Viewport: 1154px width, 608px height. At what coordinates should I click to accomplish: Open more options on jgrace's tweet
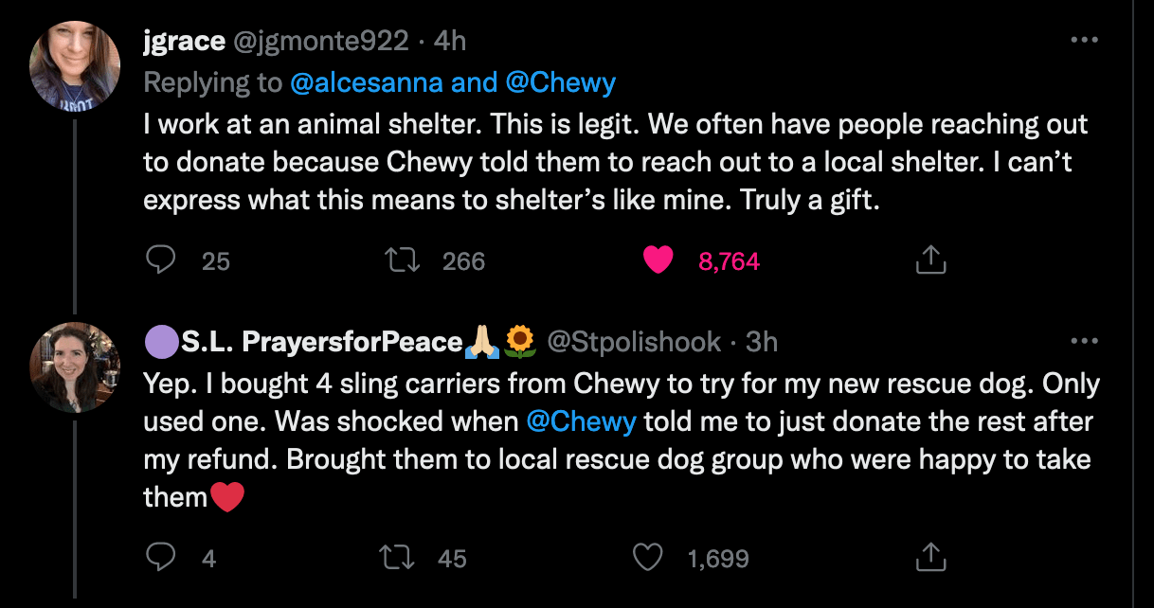1083,42
